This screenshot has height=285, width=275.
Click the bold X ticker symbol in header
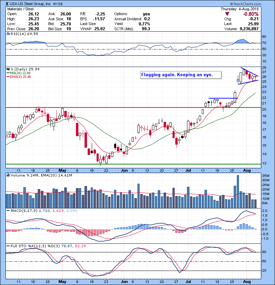click(x=7, y=4)
